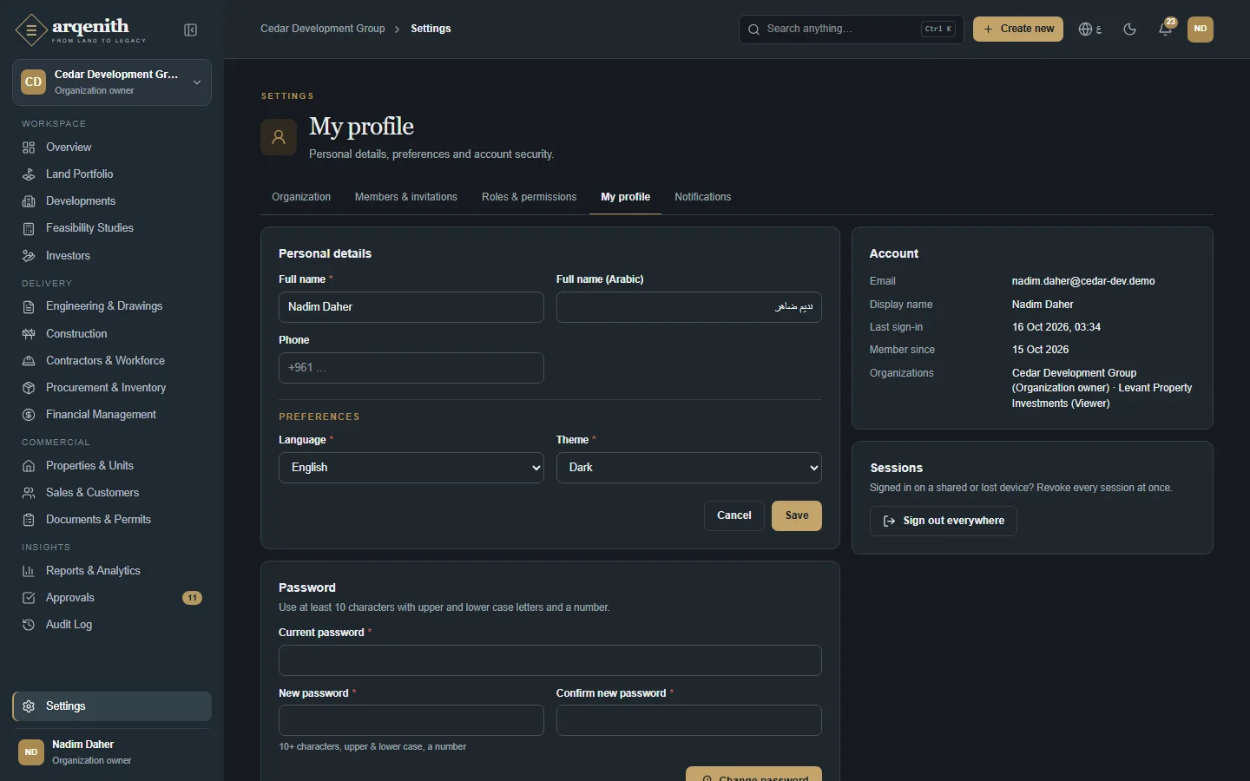The height and width of the screenshot is (781, 1250).
Task: Click the Full name (Arabic) field
Action: click(x=689, y=307)
